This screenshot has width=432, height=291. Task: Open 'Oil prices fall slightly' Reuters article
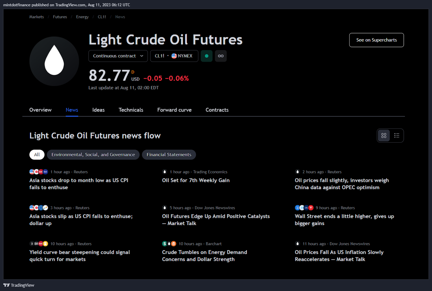tap(342, 184)
